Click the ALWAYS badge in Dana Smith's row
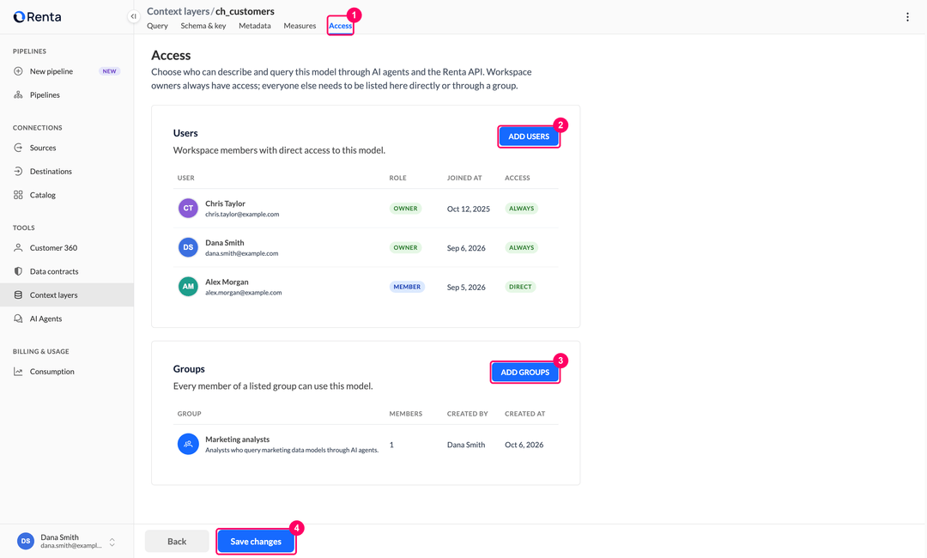Viewport: 927px width, 558px height. click(x=522, y=248)
